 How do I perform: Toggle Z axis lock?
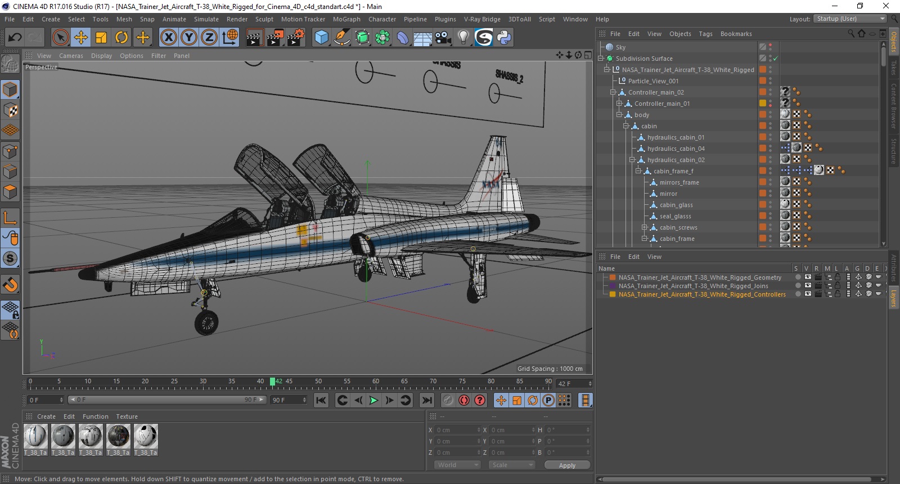coord(209,37)
